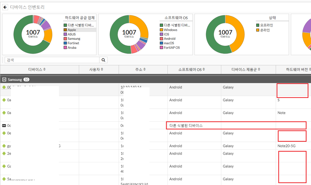Click Android icon of row Ga
The height and width of the screenshot is (185, 311).
coord(4,166)
